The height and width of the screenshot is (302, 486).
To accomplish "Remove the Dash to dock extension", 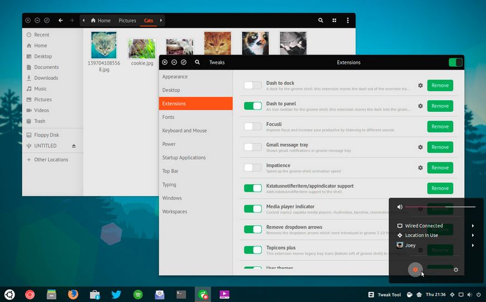I will [x=440, y=86].
